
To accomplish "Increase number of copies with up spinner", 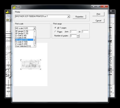I will (x=78, y=35).
